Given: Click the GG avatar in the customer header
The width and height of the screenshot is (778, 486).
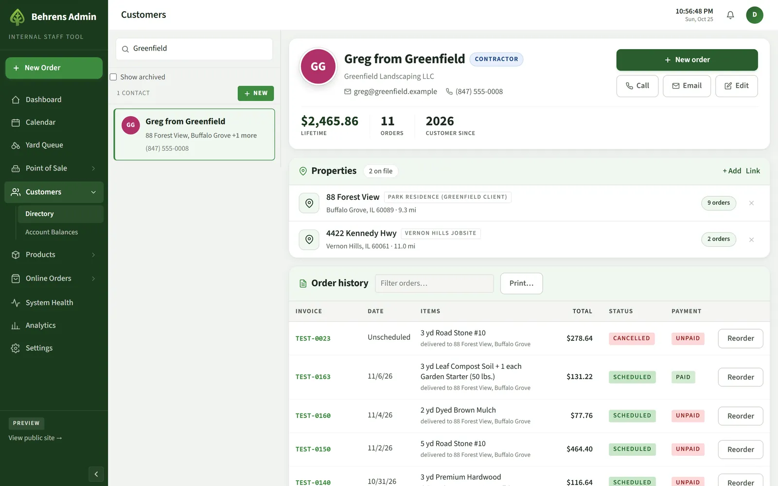Looking at the screenshot, I should [318, 67].
